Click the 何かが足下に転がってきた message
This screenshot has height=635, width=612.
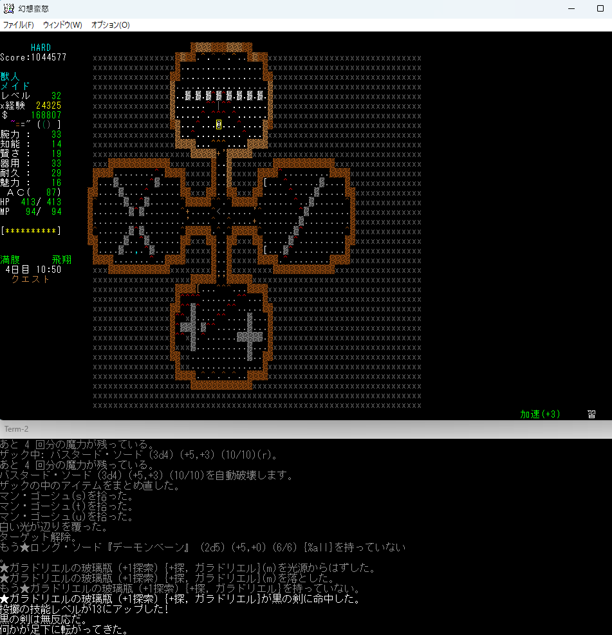64,629
